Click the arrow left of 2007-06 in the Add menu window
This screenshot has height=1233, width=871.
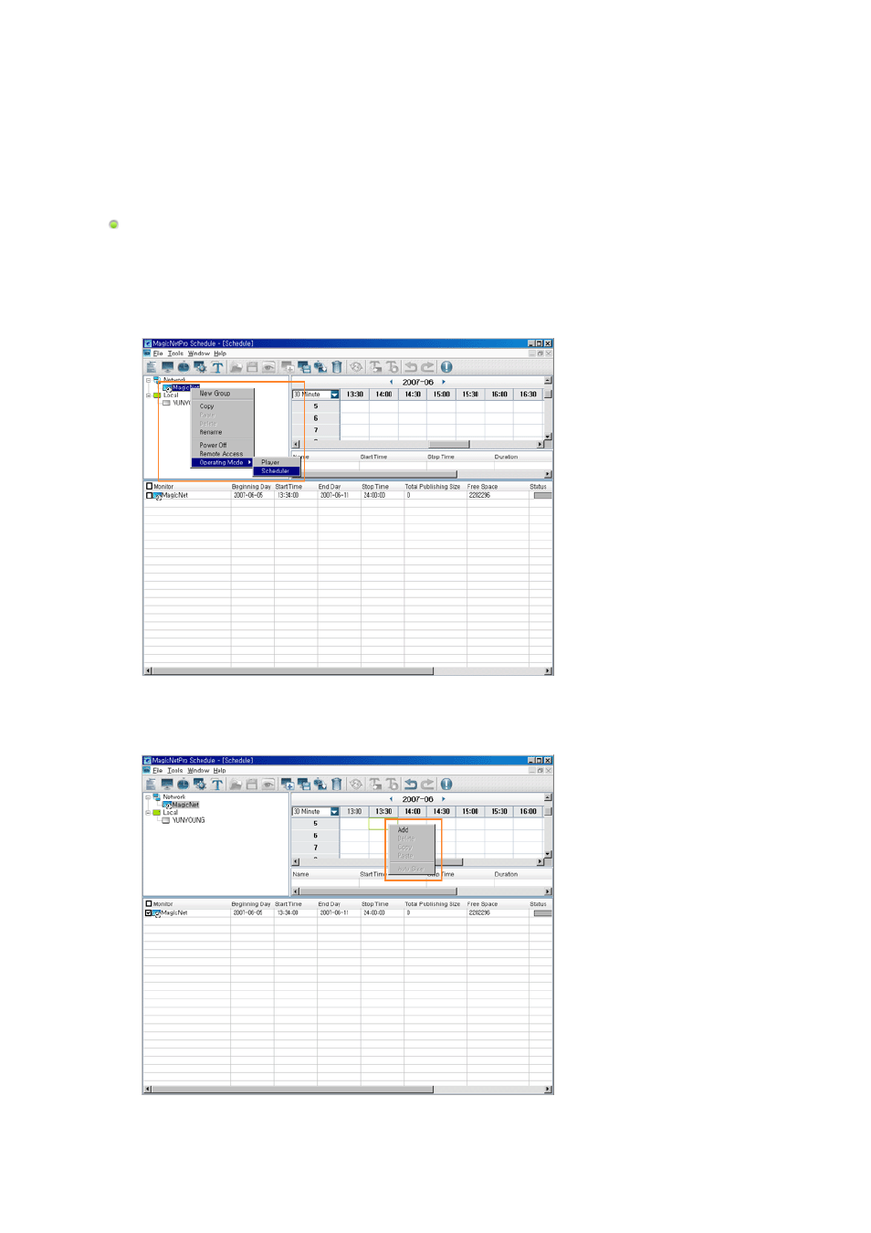(x=392, y=799)
